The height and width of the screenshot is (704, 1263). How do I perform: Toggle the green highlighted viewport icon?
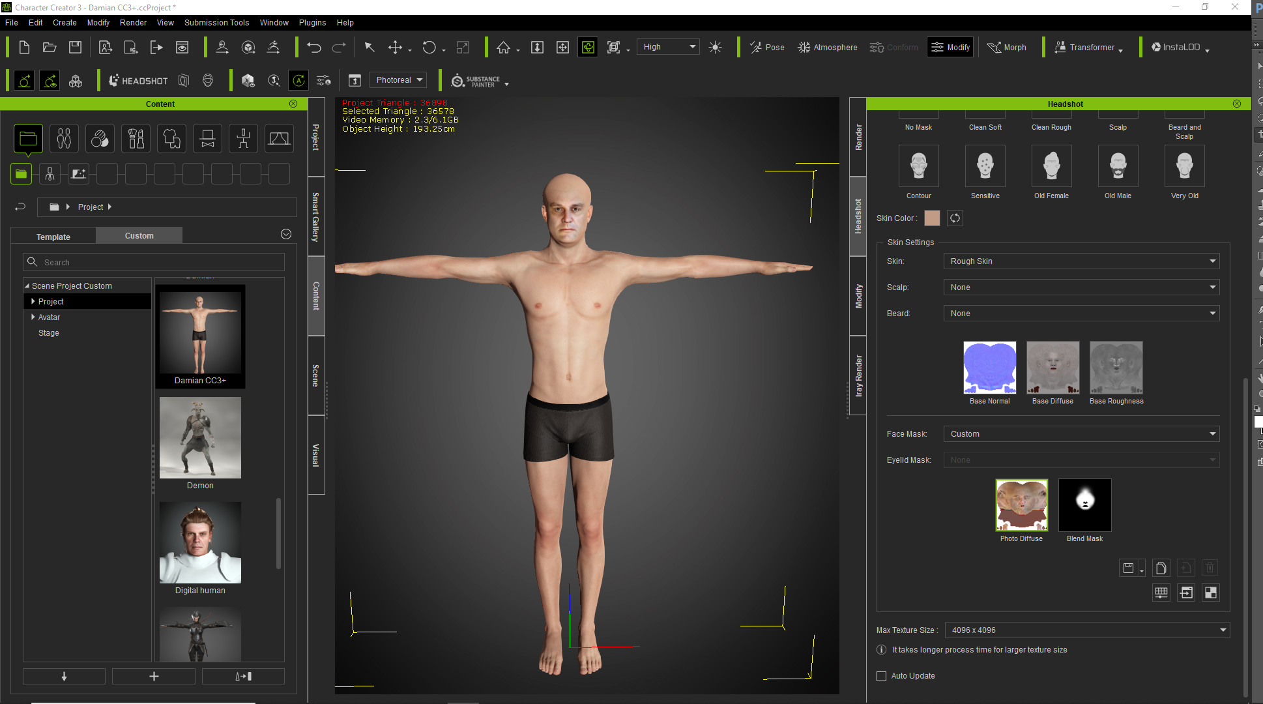pyautogui.click(x=588, y=47)
